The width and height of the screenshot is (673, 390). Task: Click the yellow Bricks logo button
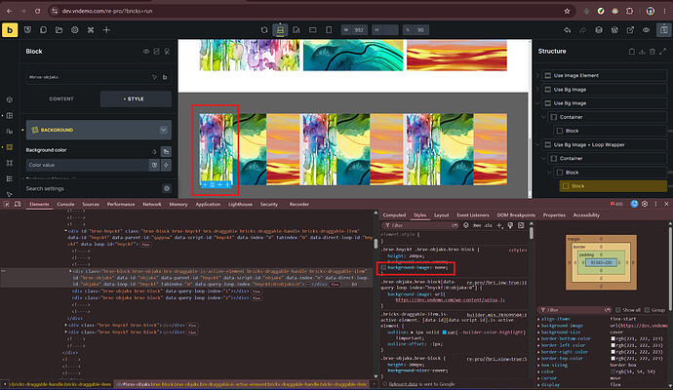click(10, 30)
